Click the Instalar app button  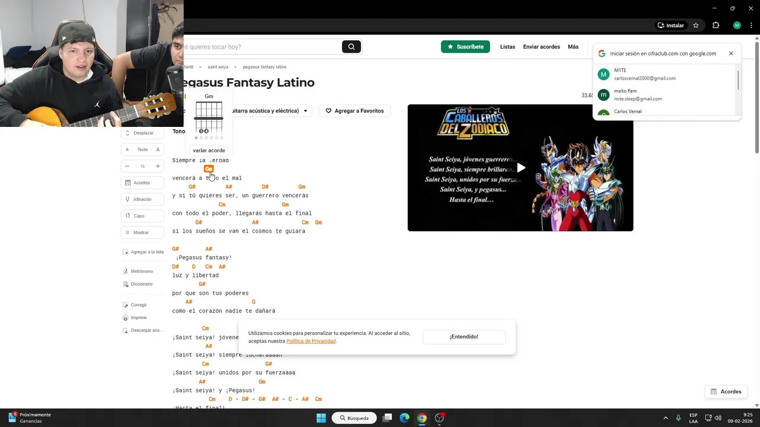(670, 26)
